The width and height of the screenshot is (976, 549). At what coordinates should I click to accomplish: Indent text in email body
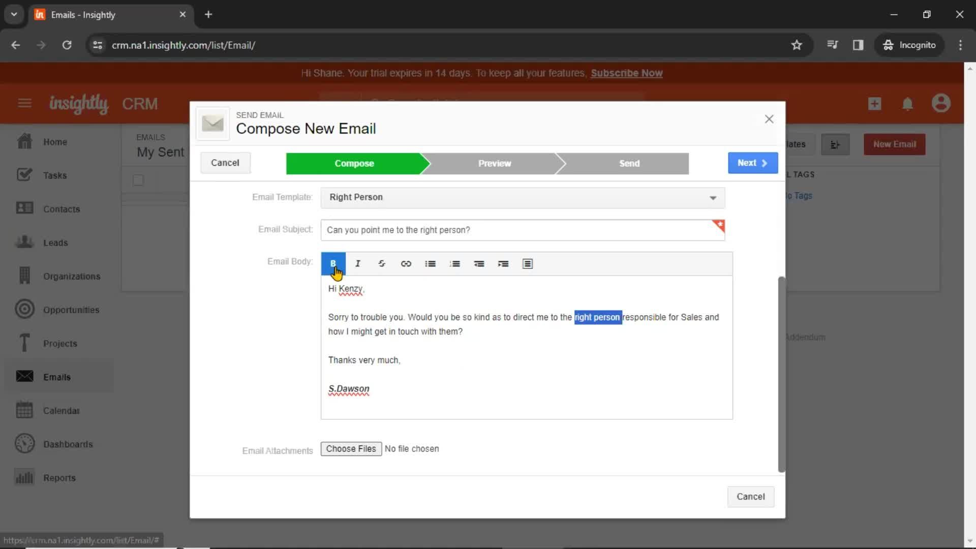click(x=504, y=263)
